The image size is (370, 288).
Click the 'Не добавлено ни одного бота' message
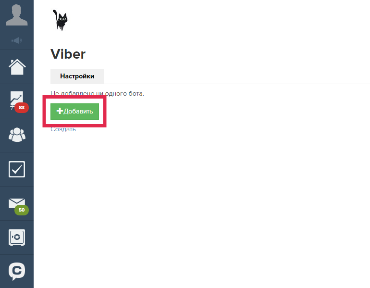click(x=97, y=93)
